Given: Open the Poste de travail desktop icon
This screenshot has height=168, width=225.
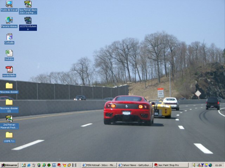Looking at the screenshot, I should 9,6.
